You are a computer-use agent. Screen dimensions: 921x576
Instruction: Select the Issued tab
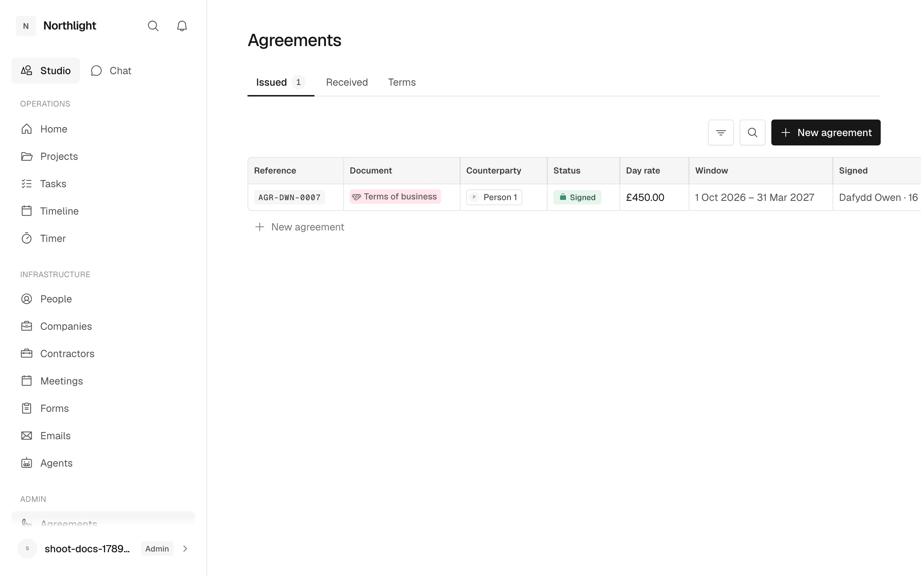pyautogui.click(x=281, y=82)
